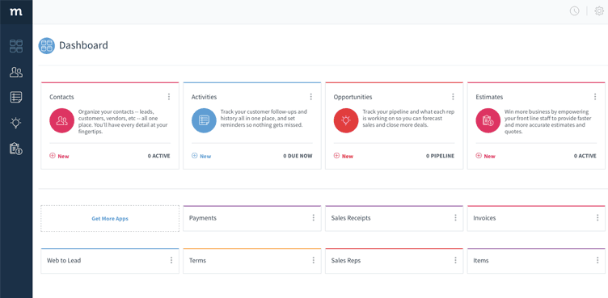Open the Web to Lead tile
This screenshot has width=608, height=298.
pos(110,261)
